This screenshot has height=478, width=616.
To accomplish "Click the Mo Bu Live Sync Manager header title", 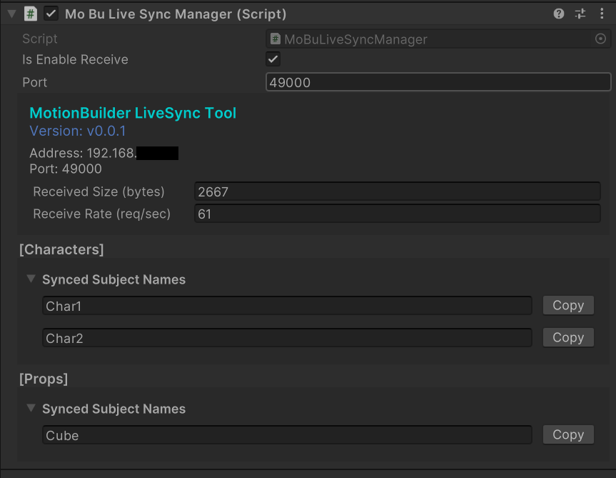I will [x=174, y=13].
